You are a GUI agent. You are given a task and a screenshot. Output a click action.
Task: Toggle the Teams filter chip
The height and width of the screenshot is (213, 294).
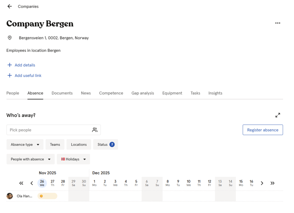coord(55,144)
